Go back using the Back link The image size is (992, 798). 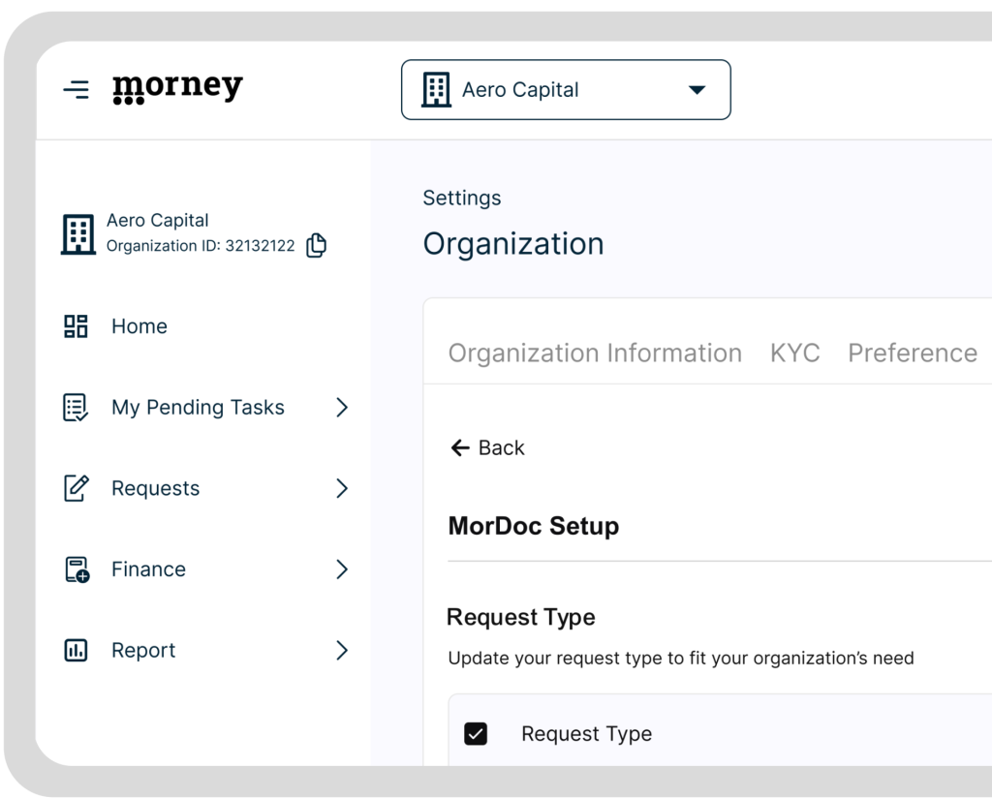click(487, 447)
